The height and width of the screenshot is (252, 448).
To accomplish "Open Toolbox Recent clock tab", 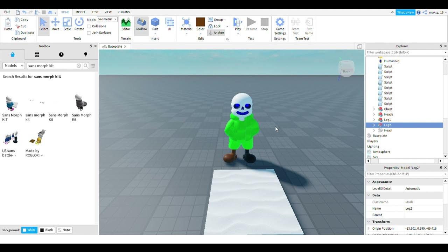I will tap(61, 55).
